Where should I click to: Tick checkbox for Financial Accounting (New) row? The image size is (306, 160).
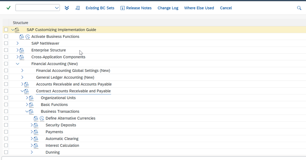6,64
